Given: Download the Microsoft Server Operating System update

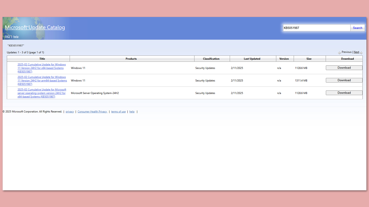Looking at the screenshot, I should [344, 93].
